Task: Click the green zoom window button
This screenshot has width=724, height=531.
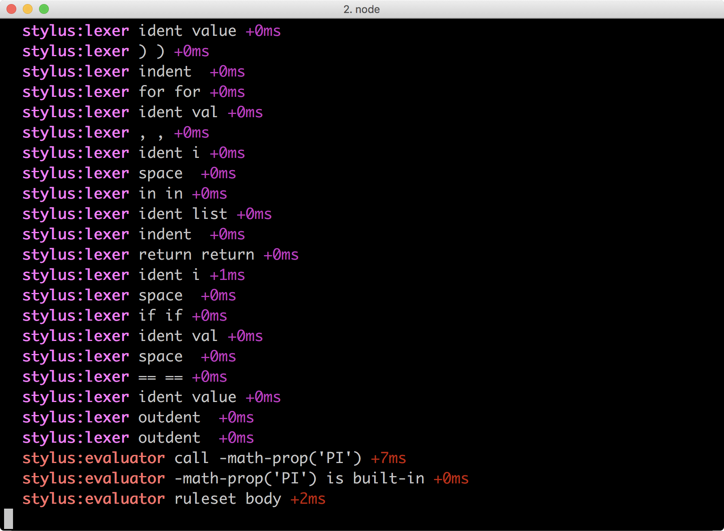Action: [x=44, y=9]
